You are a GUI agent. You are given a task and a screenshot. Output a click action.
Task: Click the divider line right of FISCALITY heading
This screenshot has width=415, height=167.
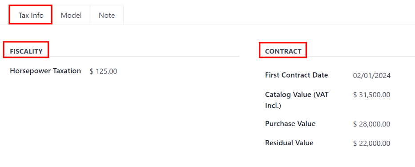tap(144, 57)
